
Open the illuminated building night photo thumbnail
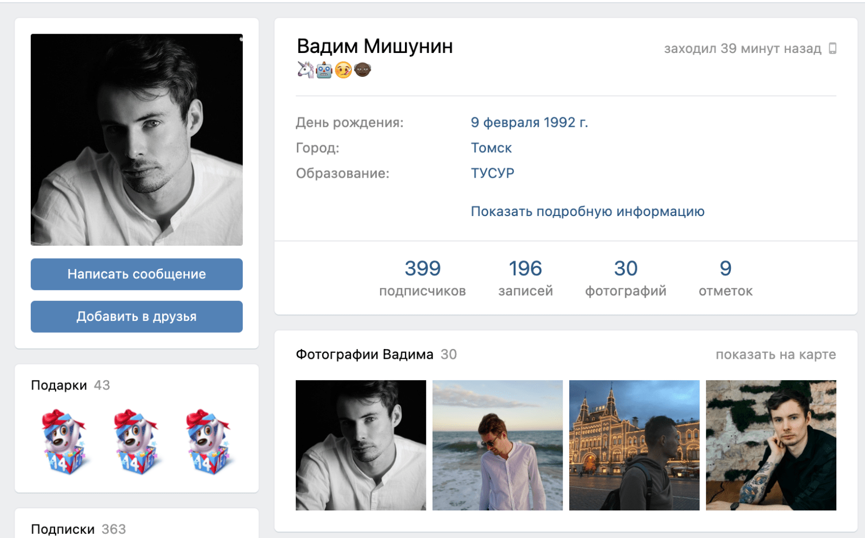[x=634, y=445]
